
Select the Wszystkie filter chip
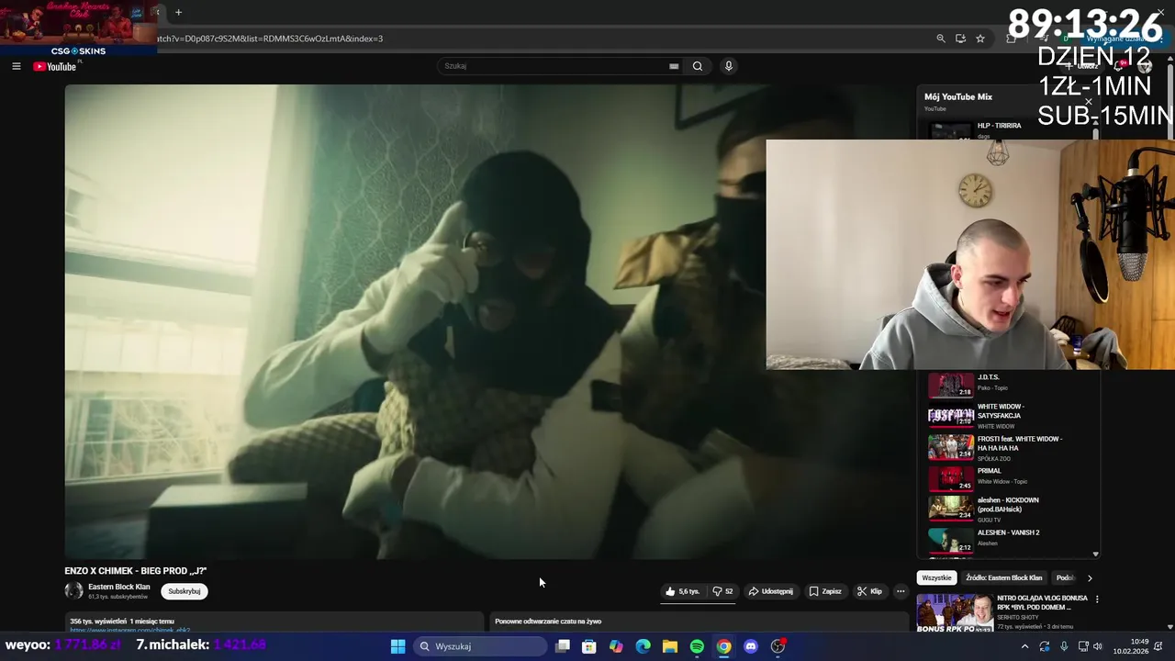pyautogui.click(x=937, y=577)
